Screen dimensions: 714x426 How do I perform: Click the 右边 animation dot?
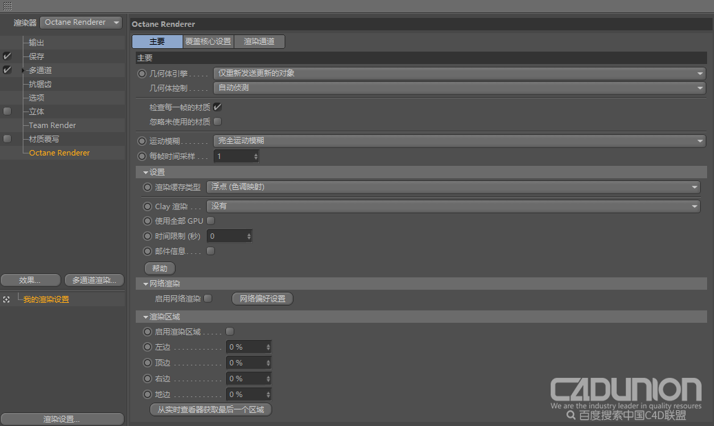[x=147, y=379]
